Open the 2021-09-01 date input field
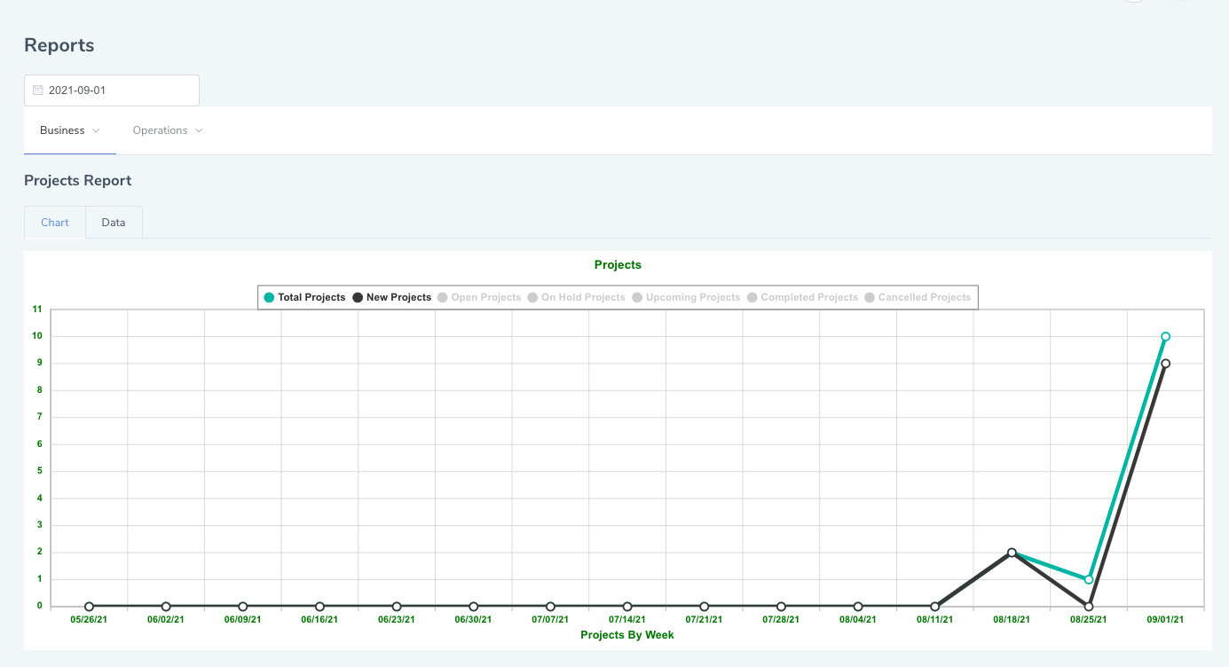 tap(112, 90)
